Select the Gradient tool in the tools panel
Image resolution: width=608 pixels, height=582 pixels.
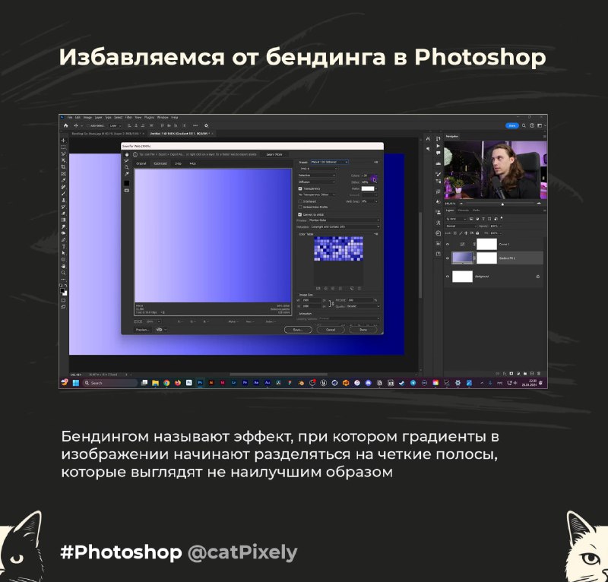[x=63, y=220]
